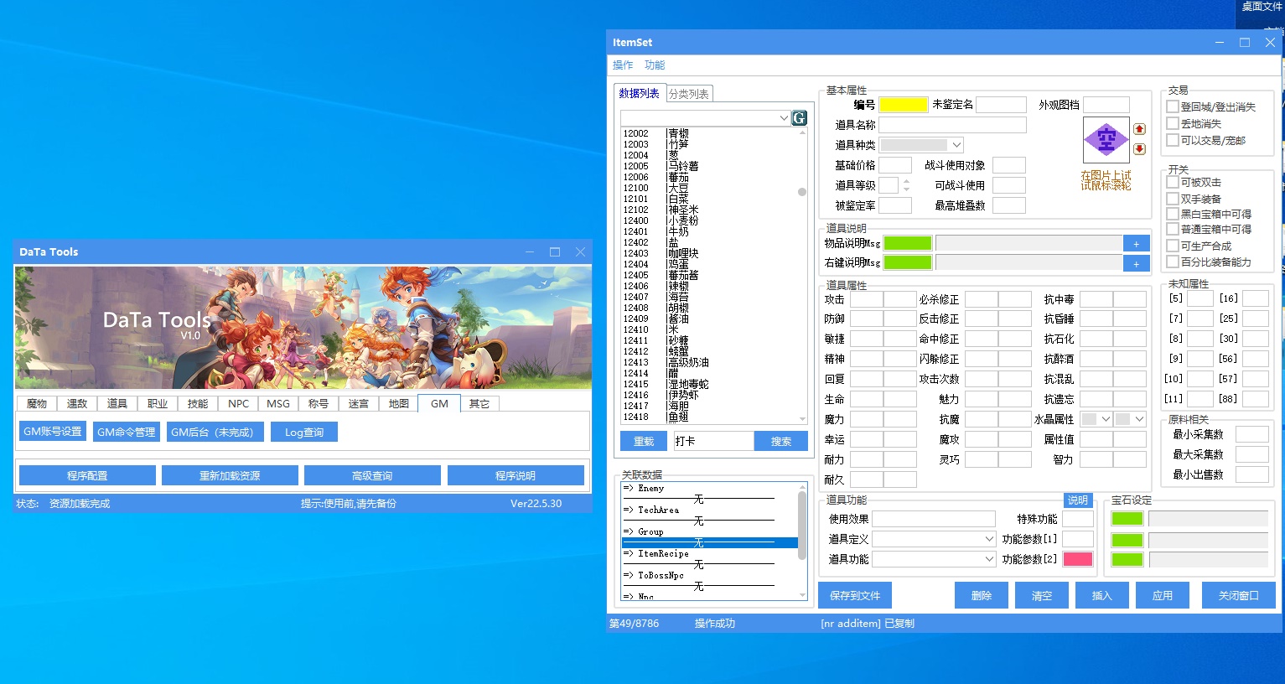The width and height of the screenshot is (1285, 684).
Task: Click the purple diamond item appearance image
Action: pyautogui.click(x=1106, y=140)
